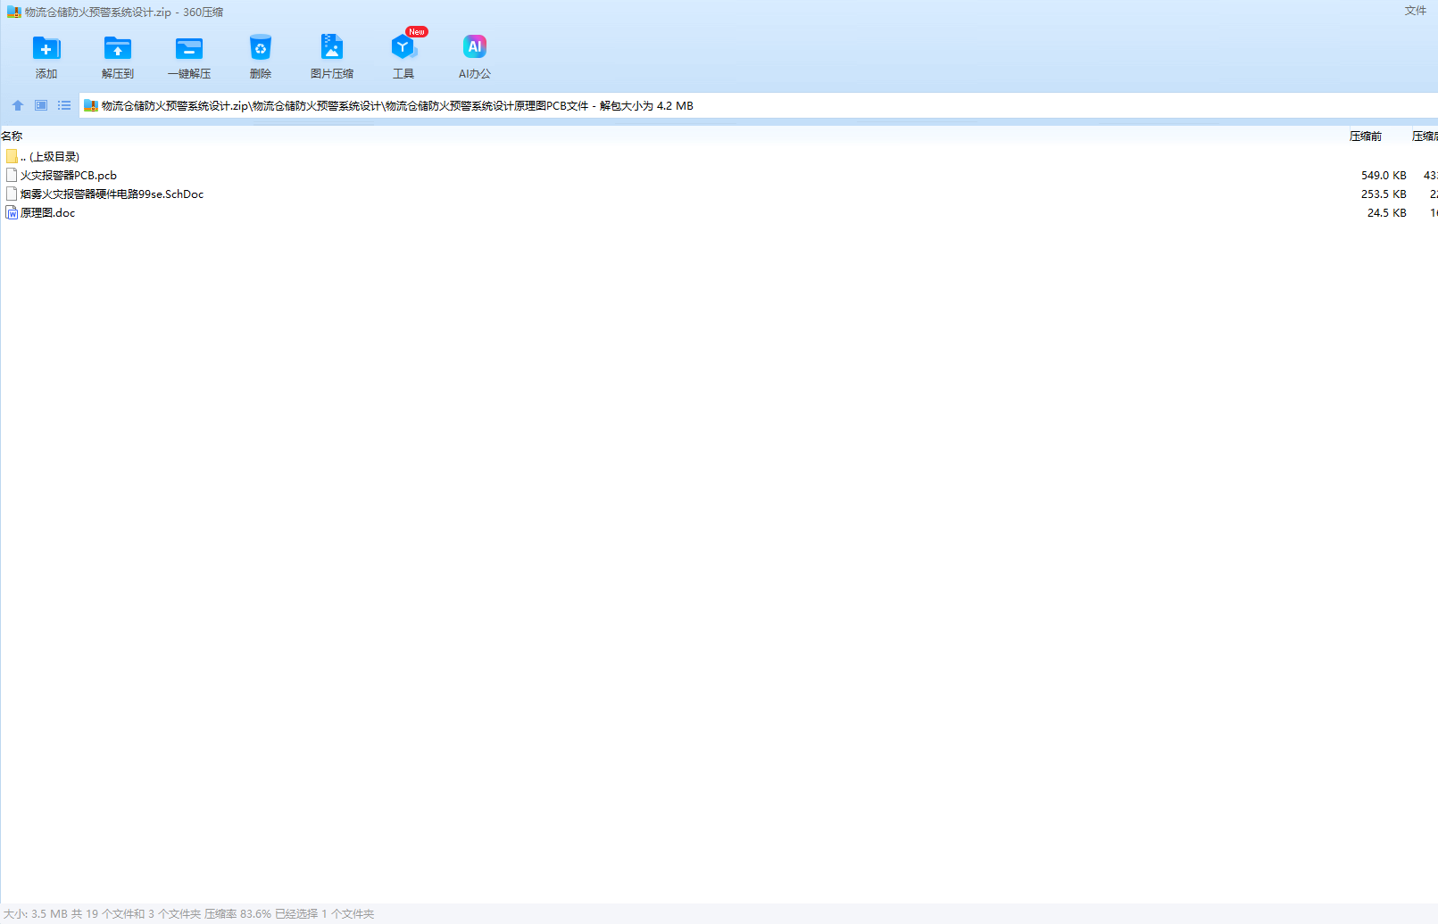Click the 删除 (Delete) trash icon
Screen dimensions: 1438x924
click(260, 49)
